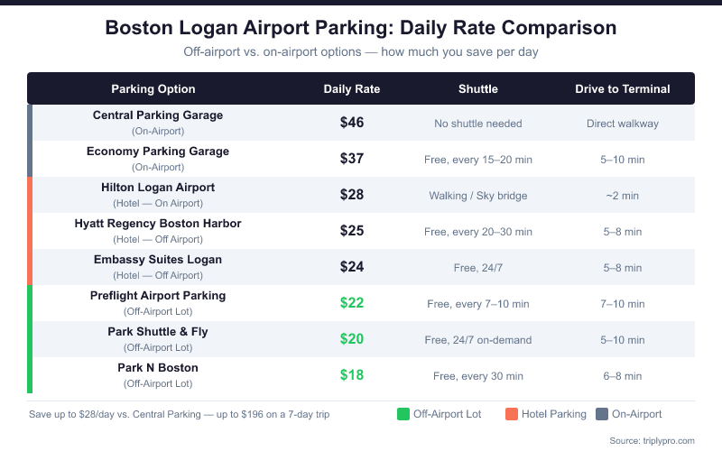Select Embassy Suites Logan row
The height and width of the screenshot is (451, 722).
coord(158,260)
